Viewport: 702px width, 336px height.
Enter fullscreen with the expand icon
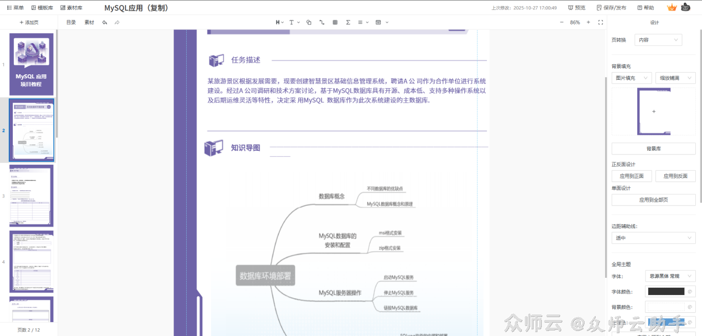(x=601, y=22)
